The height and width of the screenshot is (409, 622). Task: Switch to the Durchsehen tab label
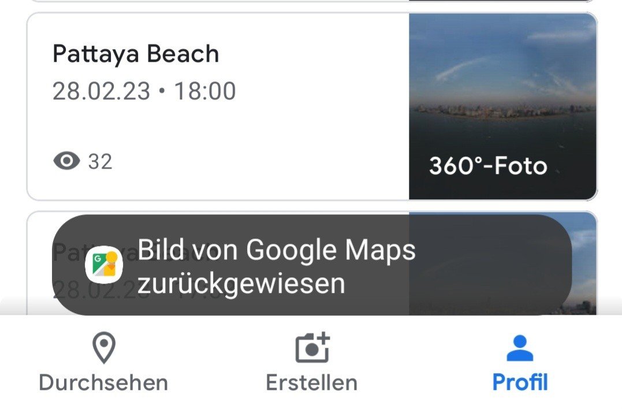[x=103, y=383]
